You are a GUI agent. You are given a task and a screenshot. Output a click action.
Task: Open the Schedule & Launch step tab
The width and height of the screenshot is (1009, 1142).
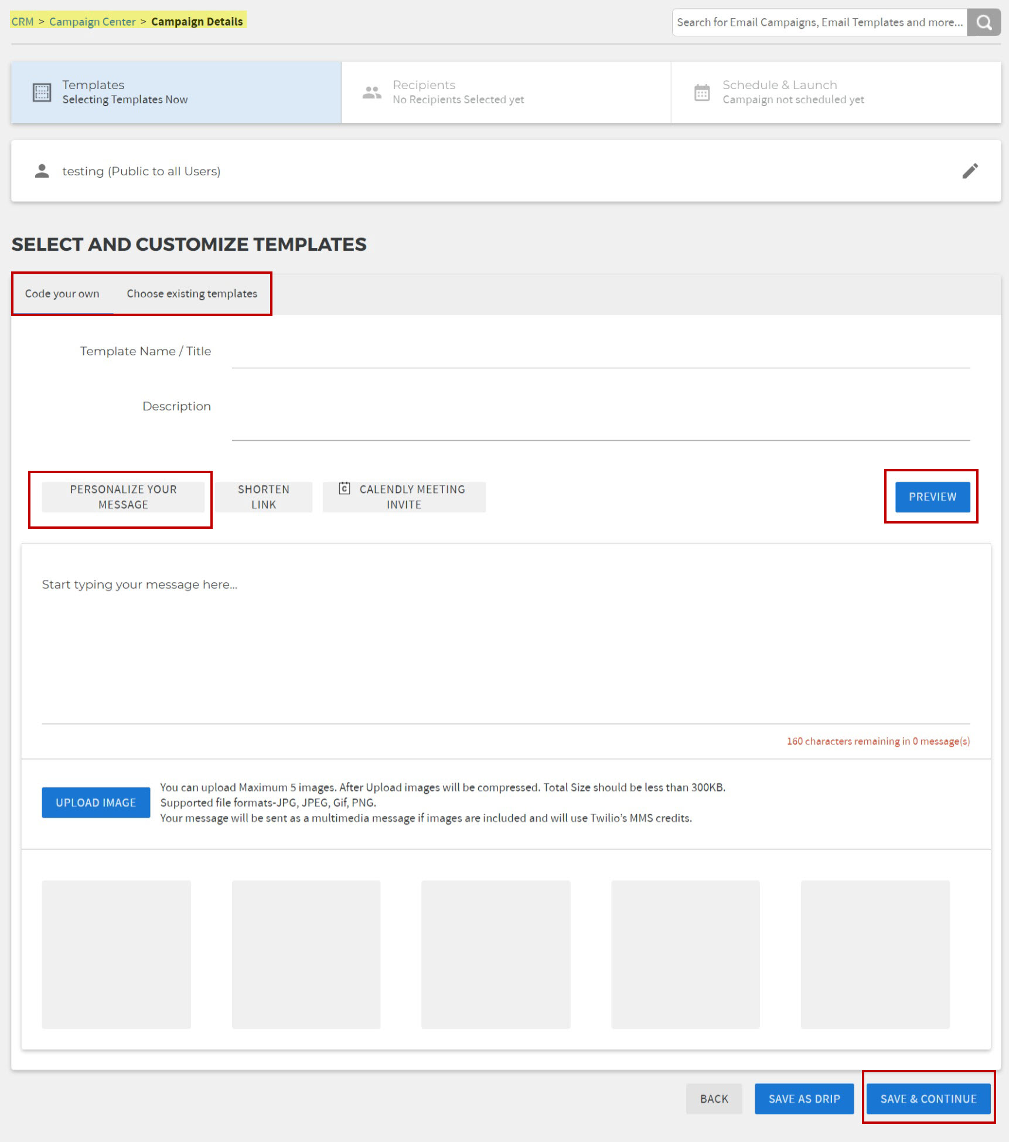pos(836,93)
